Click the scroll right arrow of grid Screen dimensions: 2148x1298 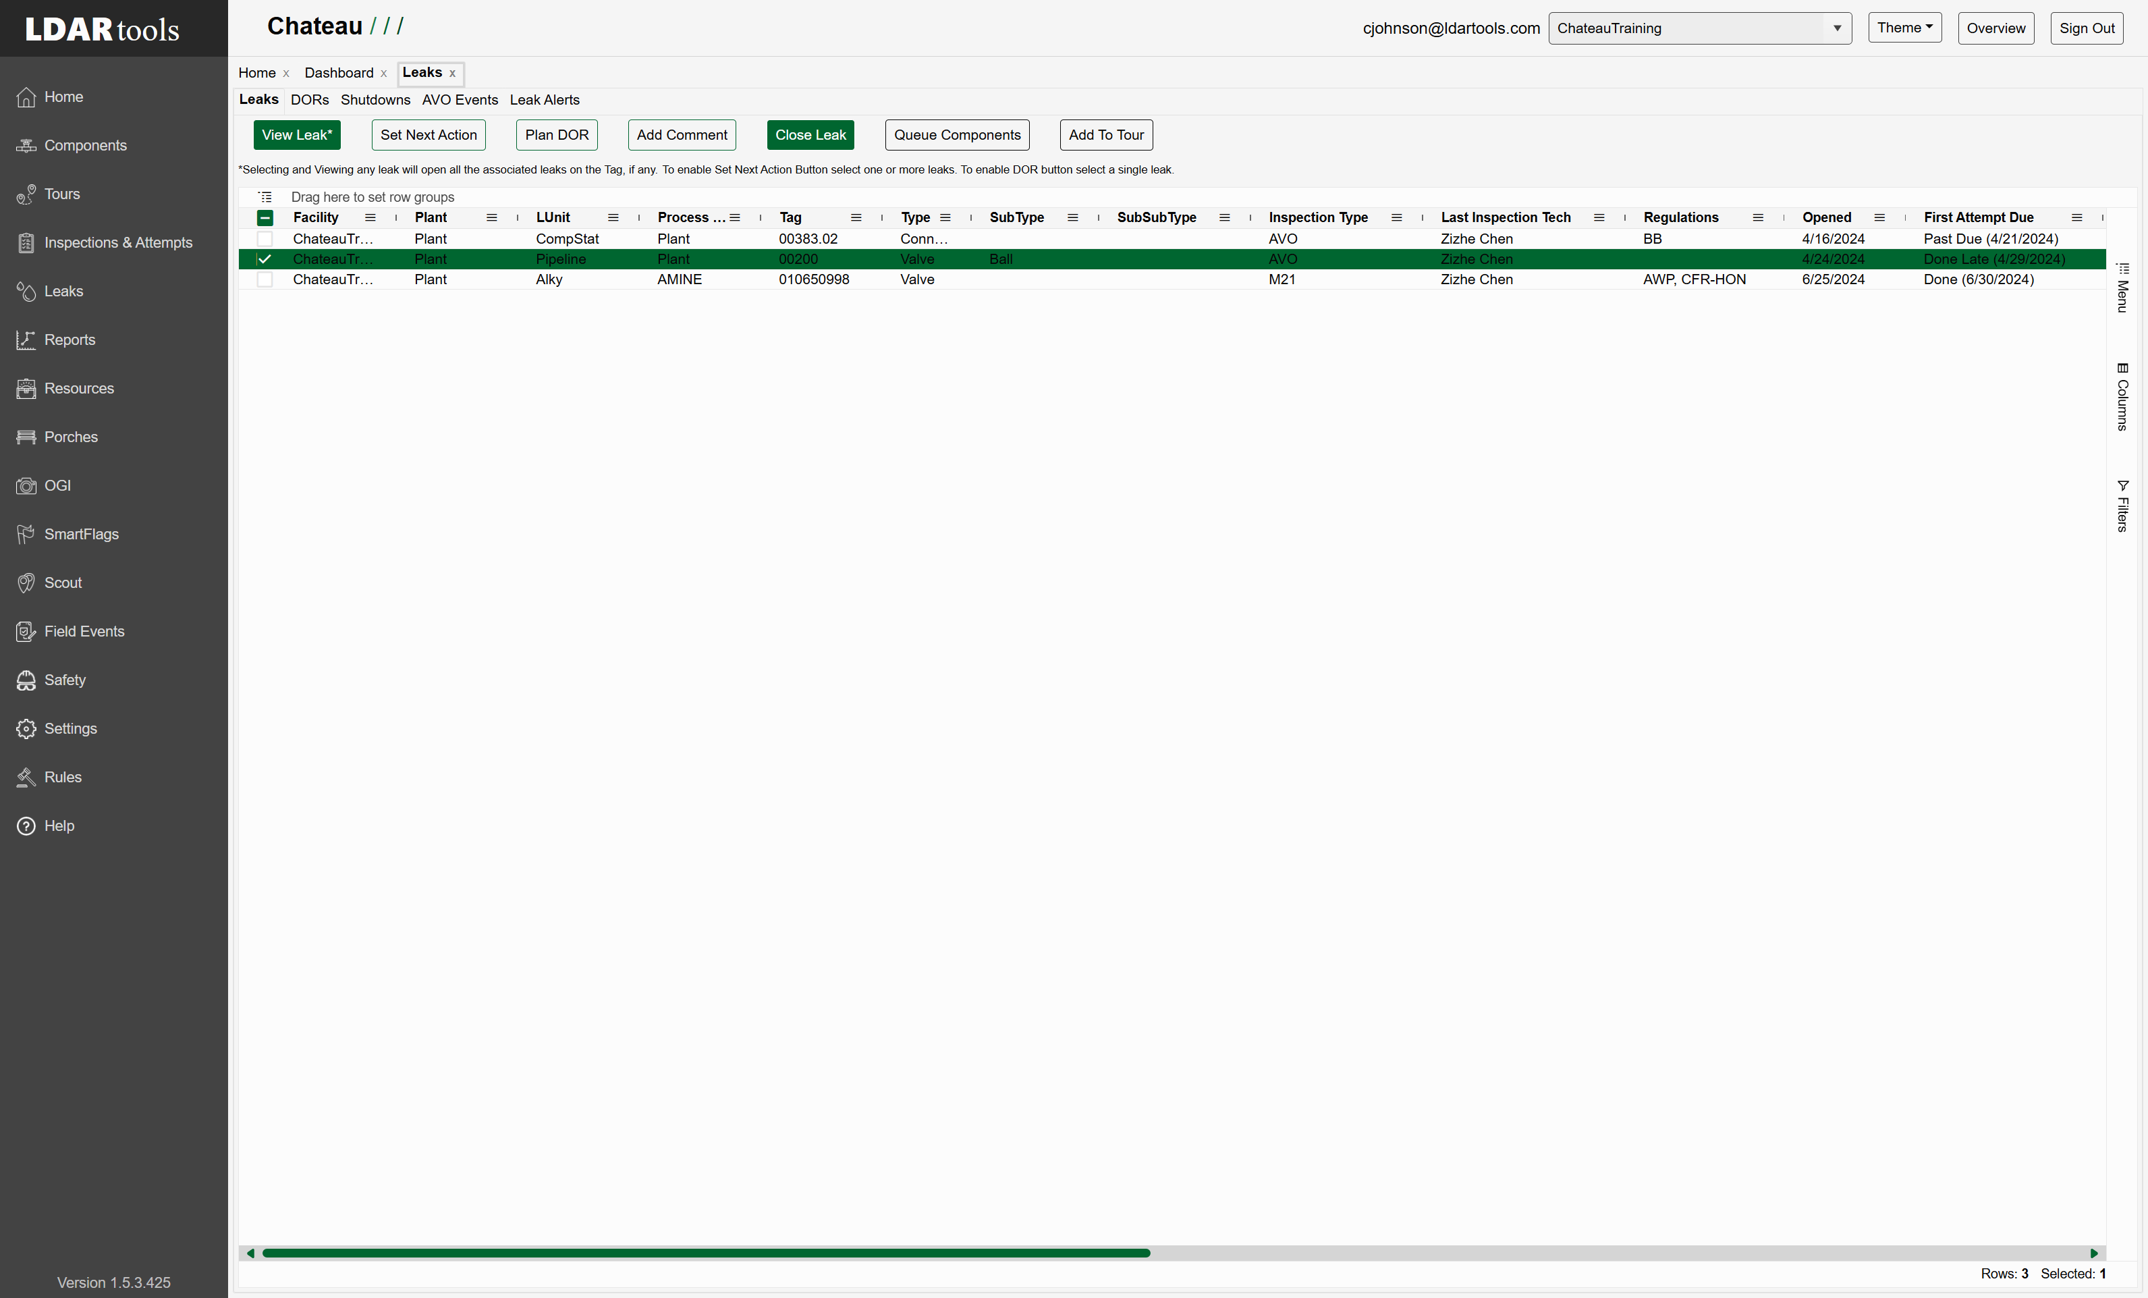pyautogui.click(x=2094, y=1253)
